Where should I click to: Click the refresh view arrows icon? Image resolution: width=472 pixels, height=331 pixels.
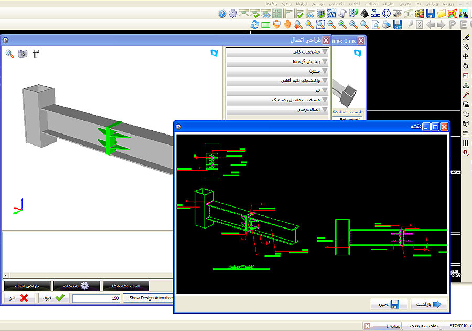tap(255, 25)
